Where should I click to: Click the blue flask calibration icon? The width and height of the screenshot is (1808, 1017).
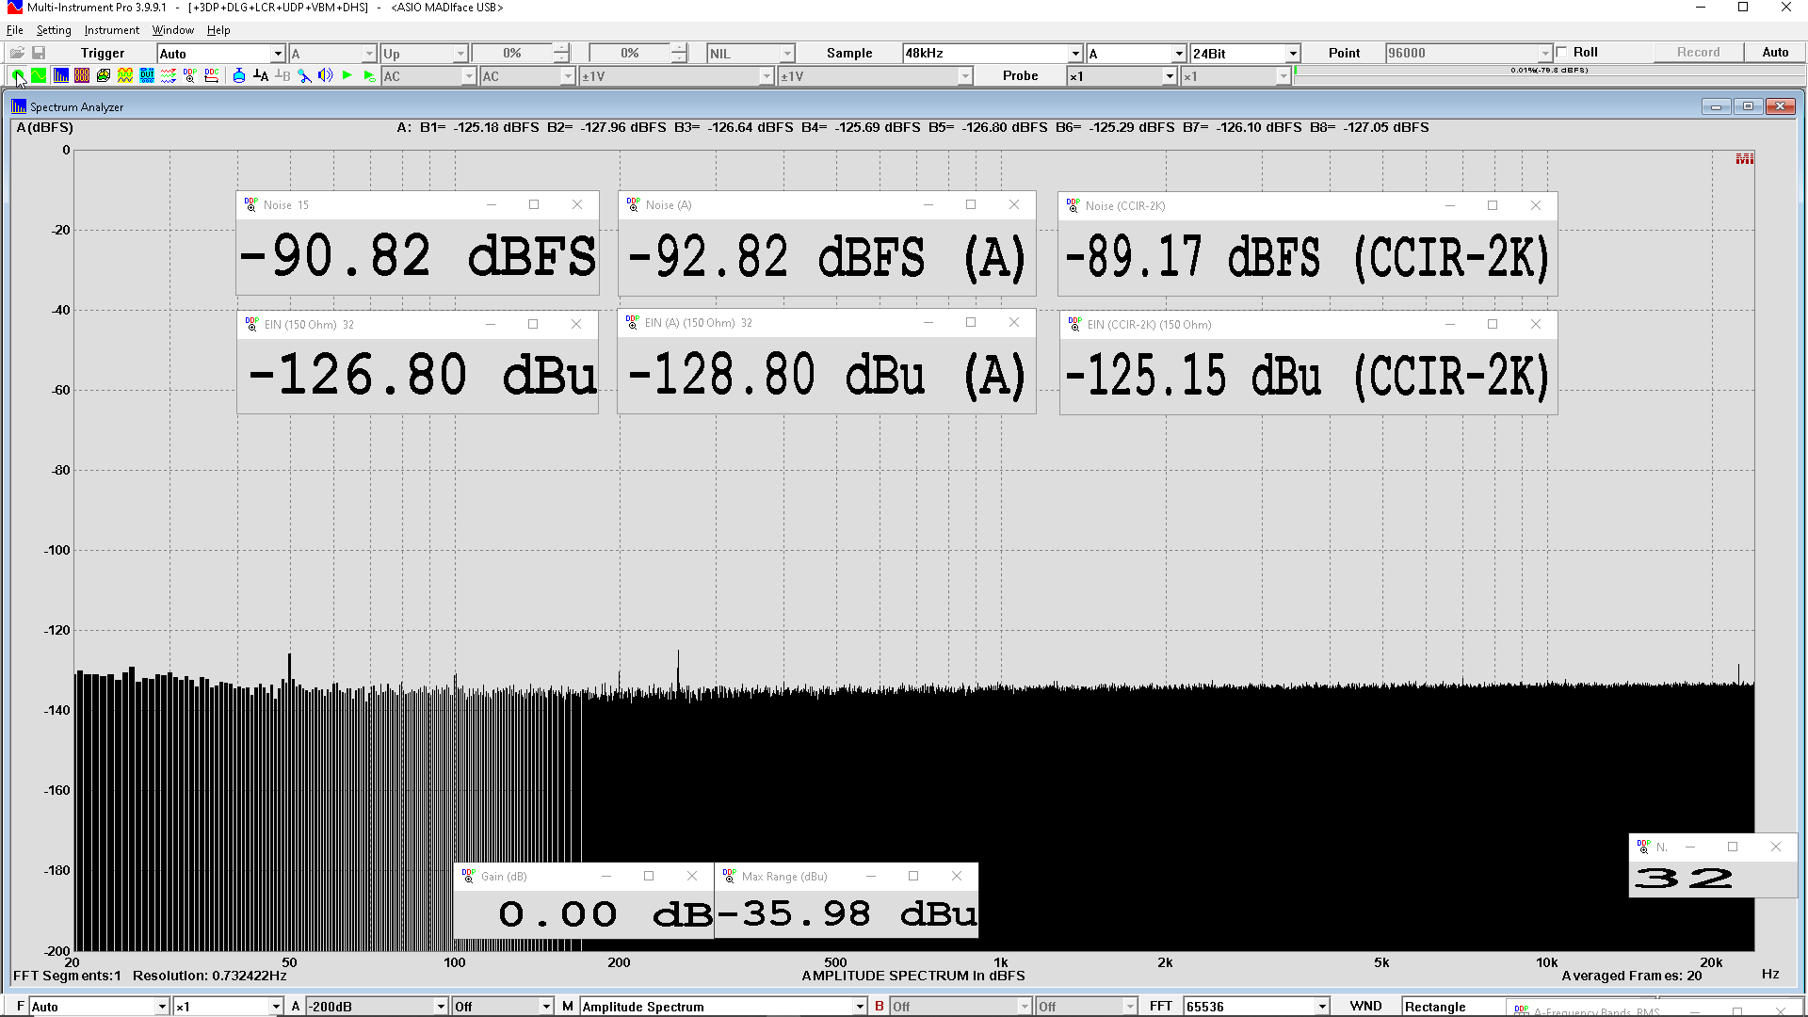tap(239, 75)
